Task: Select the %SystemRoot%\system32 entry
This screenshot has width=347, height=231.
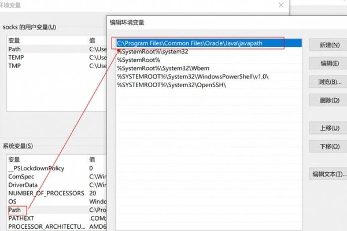Action: (x=209, y=51)
